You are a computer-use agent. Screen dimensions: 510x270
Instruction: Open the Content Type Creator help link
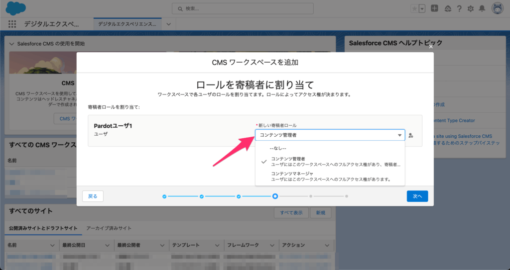point(454,120)
